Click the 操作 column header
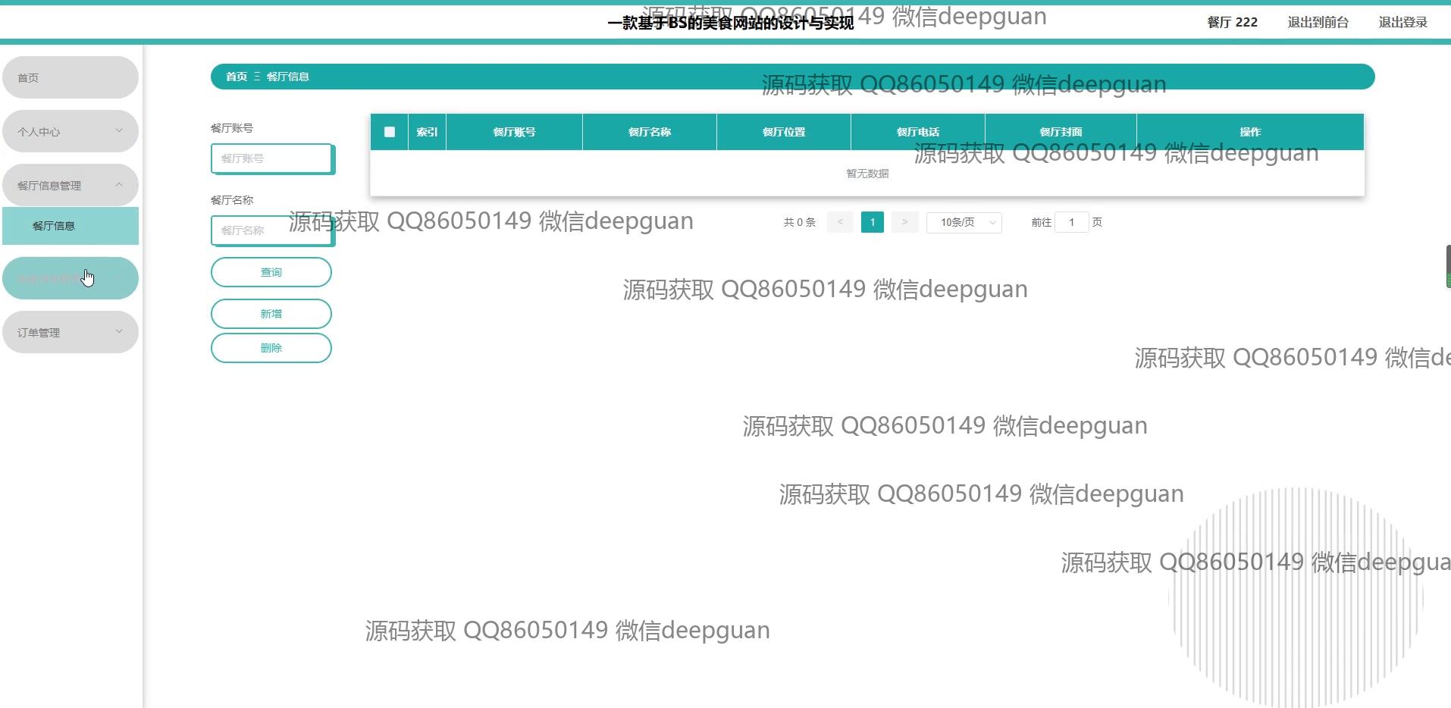The width and height of the screenshot is (1451, 708). (x=1250, y=132)
